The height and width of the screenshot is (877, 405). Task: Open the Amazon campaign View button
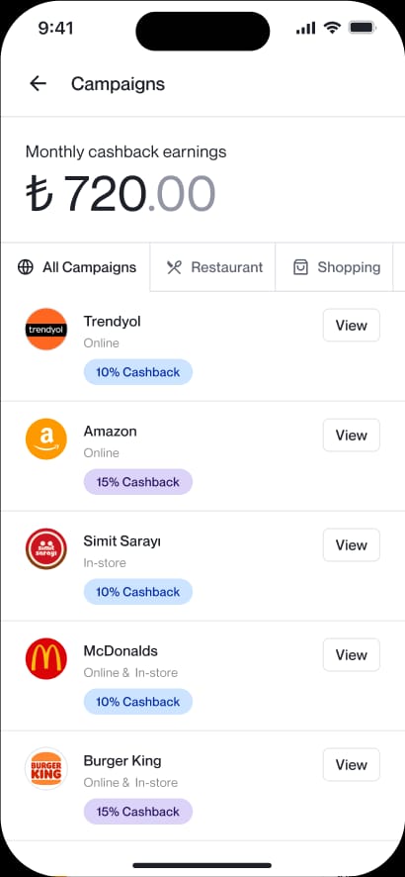[x=352, y=435]
